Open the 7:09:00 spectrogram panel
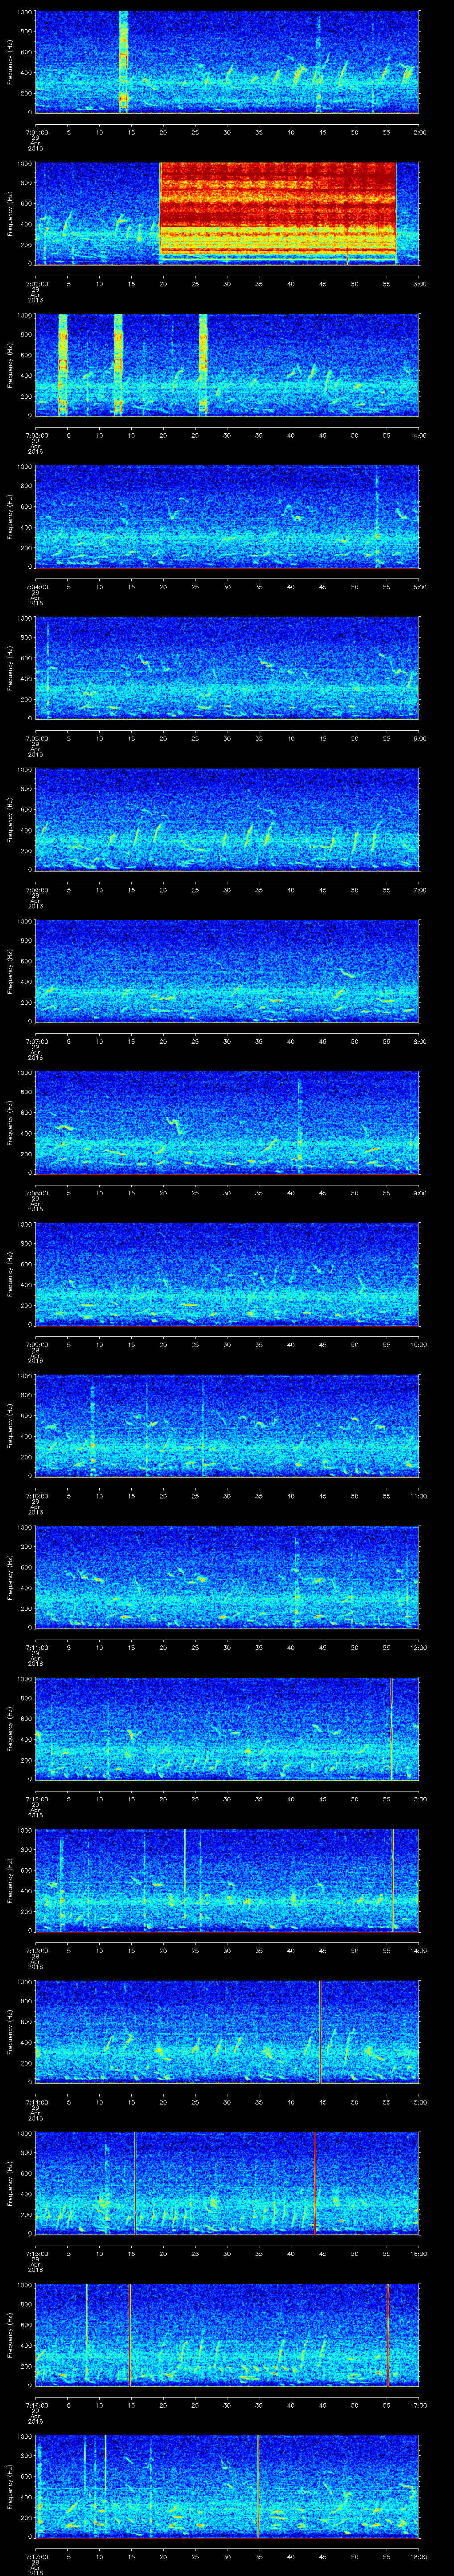This screenshot has height=2576, width=454. pyautogui.click(x=227, y=1273)
